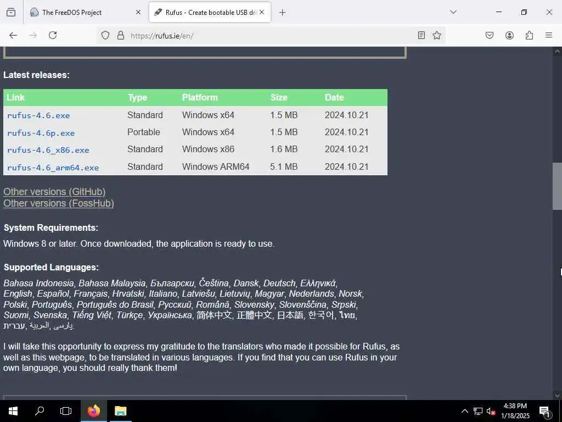Bookmark this page with star
The height and width of the screenshot is (422, 562).
pyautogui.click(x=436, y=35)
